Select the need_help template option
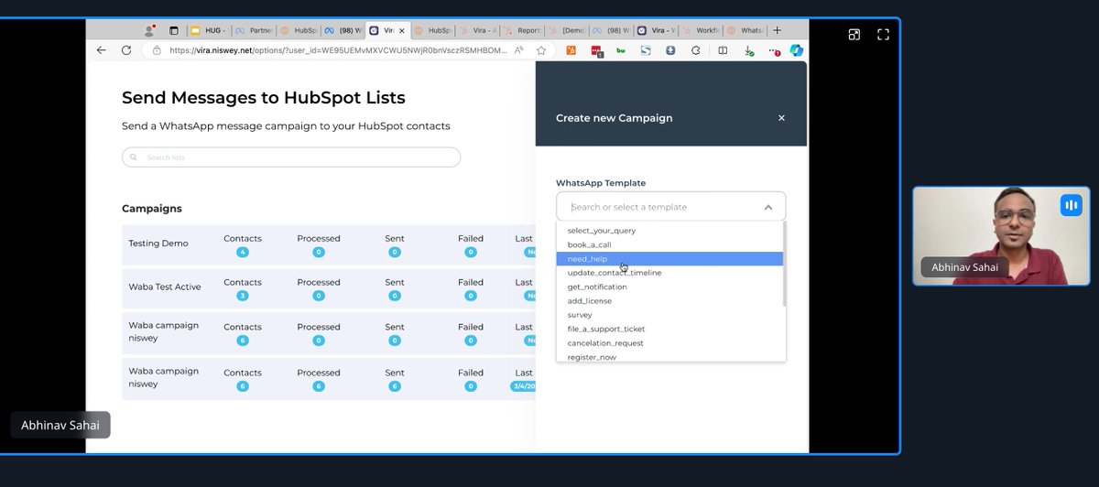1099x487 pixels. click(x=669, y=259)
